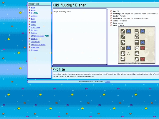This screenshot has height=119, width=159.
Task: Click the red bullet icon beside the Blog link
Action: click(29, 19)
